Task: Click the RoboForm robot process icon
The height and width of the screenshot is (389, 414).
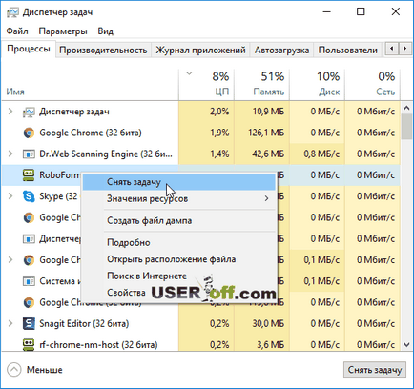Action: pos(29,175)
